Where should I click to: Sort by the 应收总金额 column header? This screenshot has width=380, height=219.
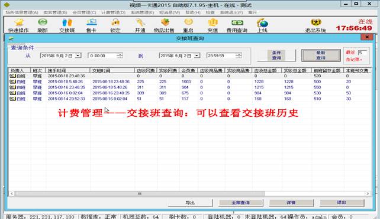[x=266, y=70]
